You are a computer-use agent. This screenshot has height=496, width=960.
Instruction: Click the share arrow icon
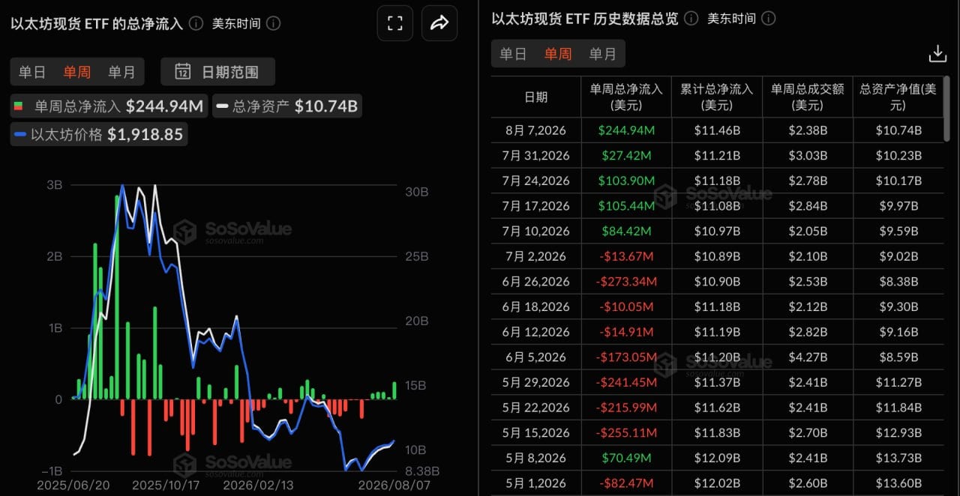439,23
